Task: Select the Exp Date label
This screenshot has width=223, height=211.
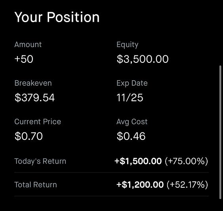Action: 132,83
